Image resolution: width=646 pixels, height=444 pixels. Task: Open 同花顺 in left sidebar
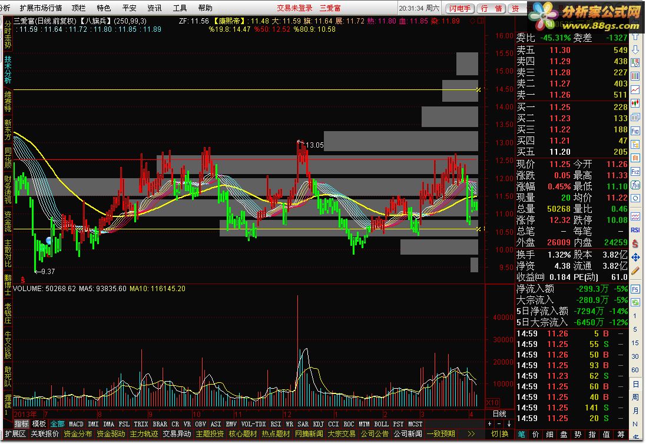(x=8, y=158)
